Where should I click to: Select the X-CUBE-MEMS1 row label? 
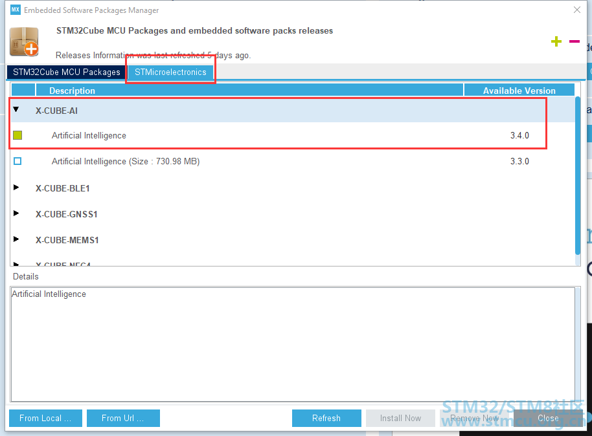point(67,240)
